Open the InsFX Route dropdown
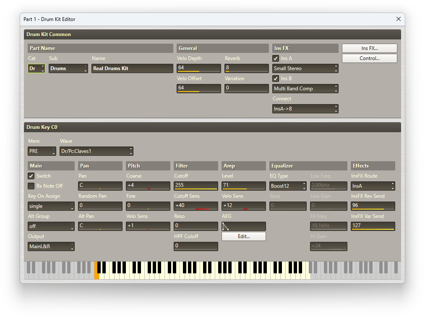425x317 pixels. point(373,186)
